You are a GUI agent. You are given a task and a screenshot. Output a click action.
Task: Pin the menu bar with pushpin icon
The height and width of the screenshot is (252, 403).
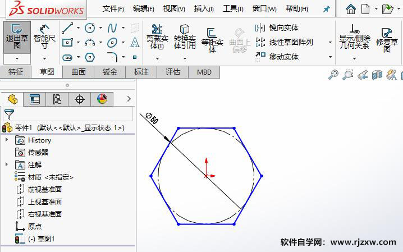pyautogui.click(x=327, y=9)
